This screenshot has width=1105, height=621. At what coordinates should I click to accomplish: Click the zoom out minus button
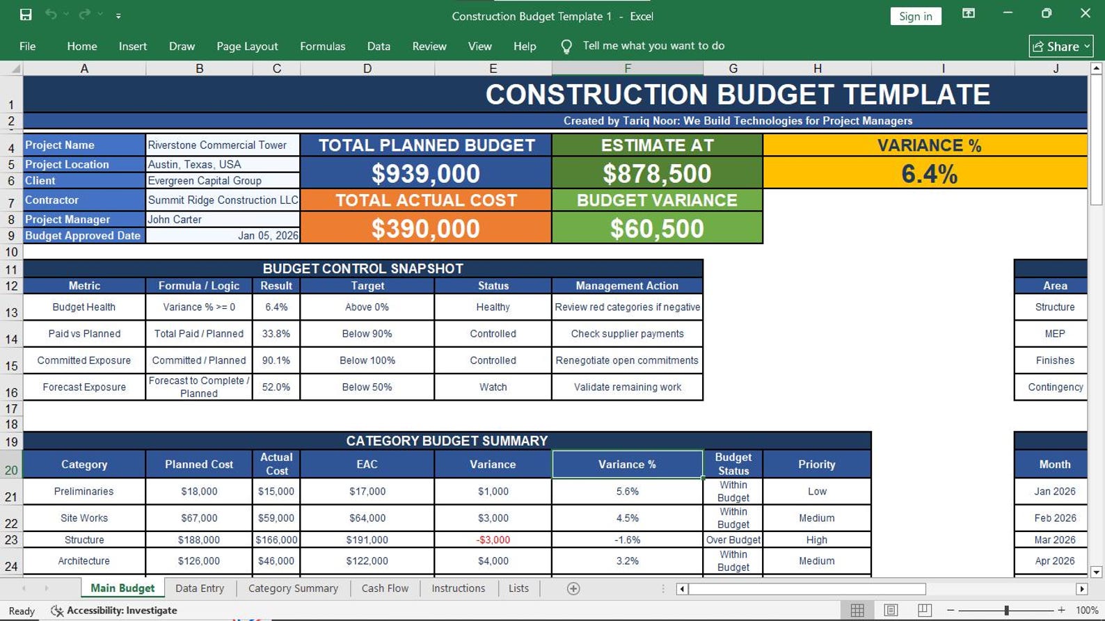click(951, 611)
